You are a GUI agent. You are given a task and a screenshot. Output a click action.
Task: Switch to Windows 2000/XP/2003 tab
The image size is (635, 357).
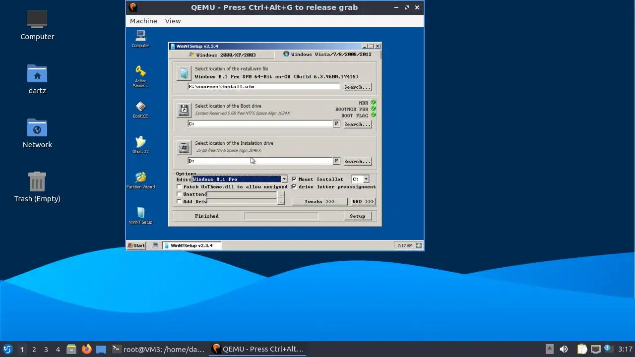pyautogui.click(x=222, y=55)
